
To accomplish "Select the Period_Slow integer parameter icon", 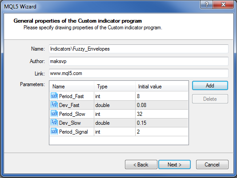I will (x=54, y=114).
